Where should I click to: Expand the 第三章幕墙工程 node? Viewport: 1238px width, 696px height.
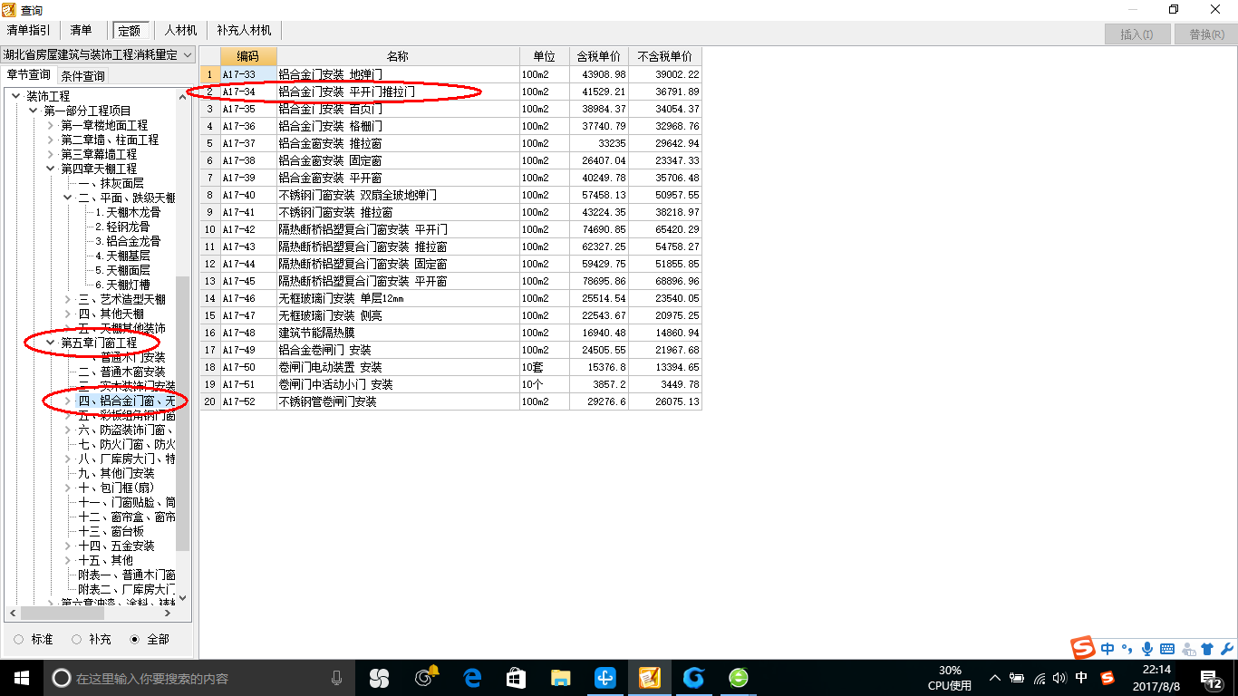click(x=51, y=154)
